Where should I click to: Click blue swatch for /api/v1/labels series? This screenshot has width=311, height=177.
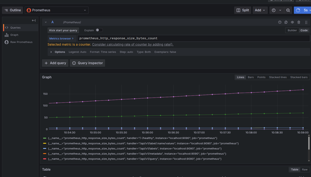[x=45, y=149]
